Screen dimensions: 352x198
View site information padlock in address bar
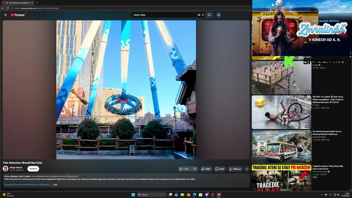[x=13, y=8]
